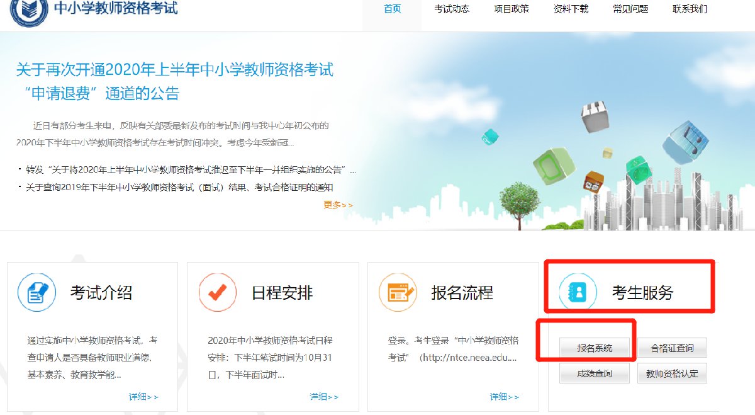Select 常见问题 in the navigation bar

[x=630, y=9]
